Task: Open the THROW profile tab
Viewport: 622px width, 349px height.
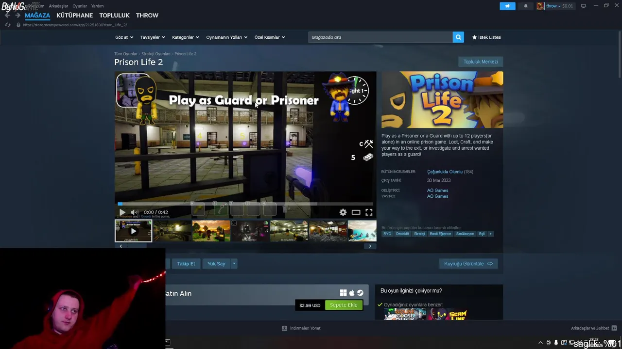Action: (x=147, y=16)
